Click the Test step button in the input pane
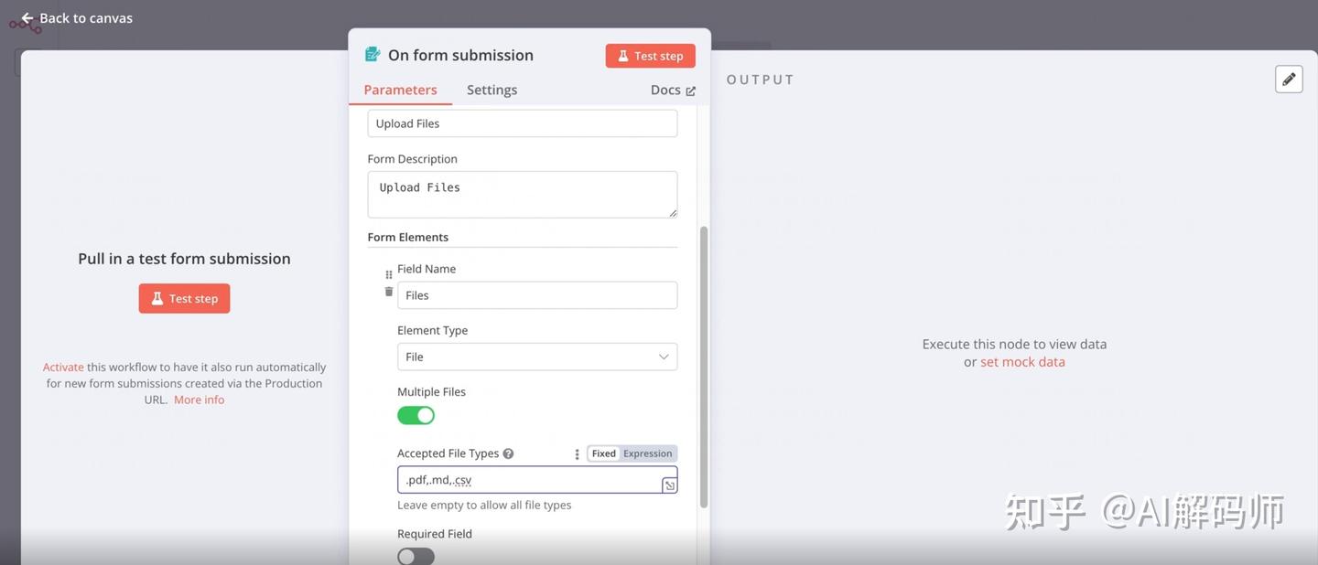This screenshot has height=565, width=1318. pyautogui.click(x=184, y=298)
